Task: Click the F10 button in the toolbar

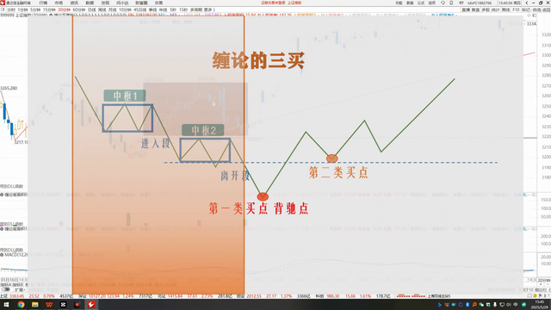Action: click(516, 9)
